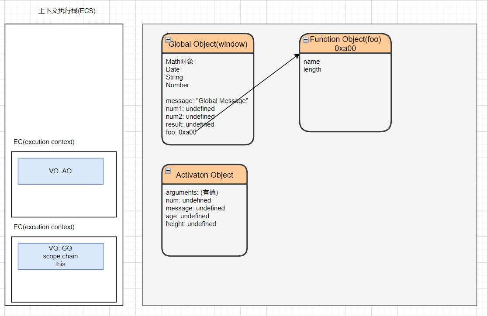The width and height of the screenshot is (487, 316).
Task: Click the foo: 0xa00 property text
Action: coord(181,132)
